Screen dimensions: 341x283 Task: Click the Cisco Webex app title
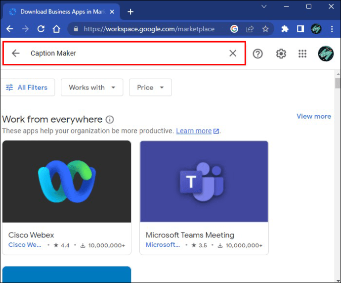[x=31, y=235]
